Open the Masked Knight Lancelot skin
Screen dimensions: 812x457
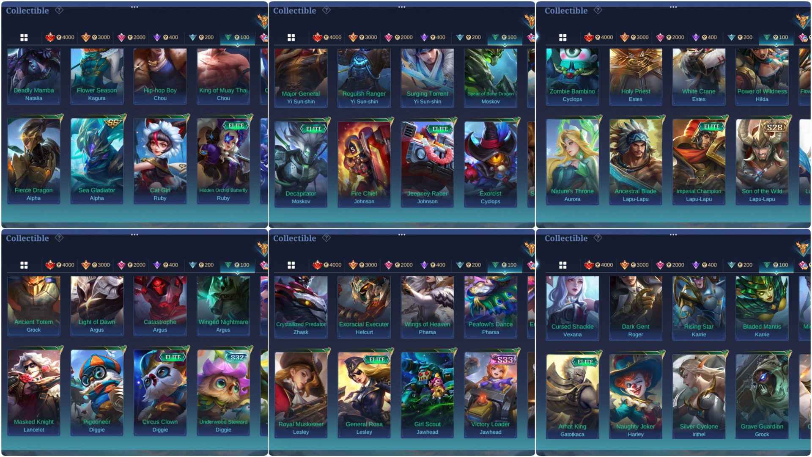pyautogui.click(x=33, y=392)
